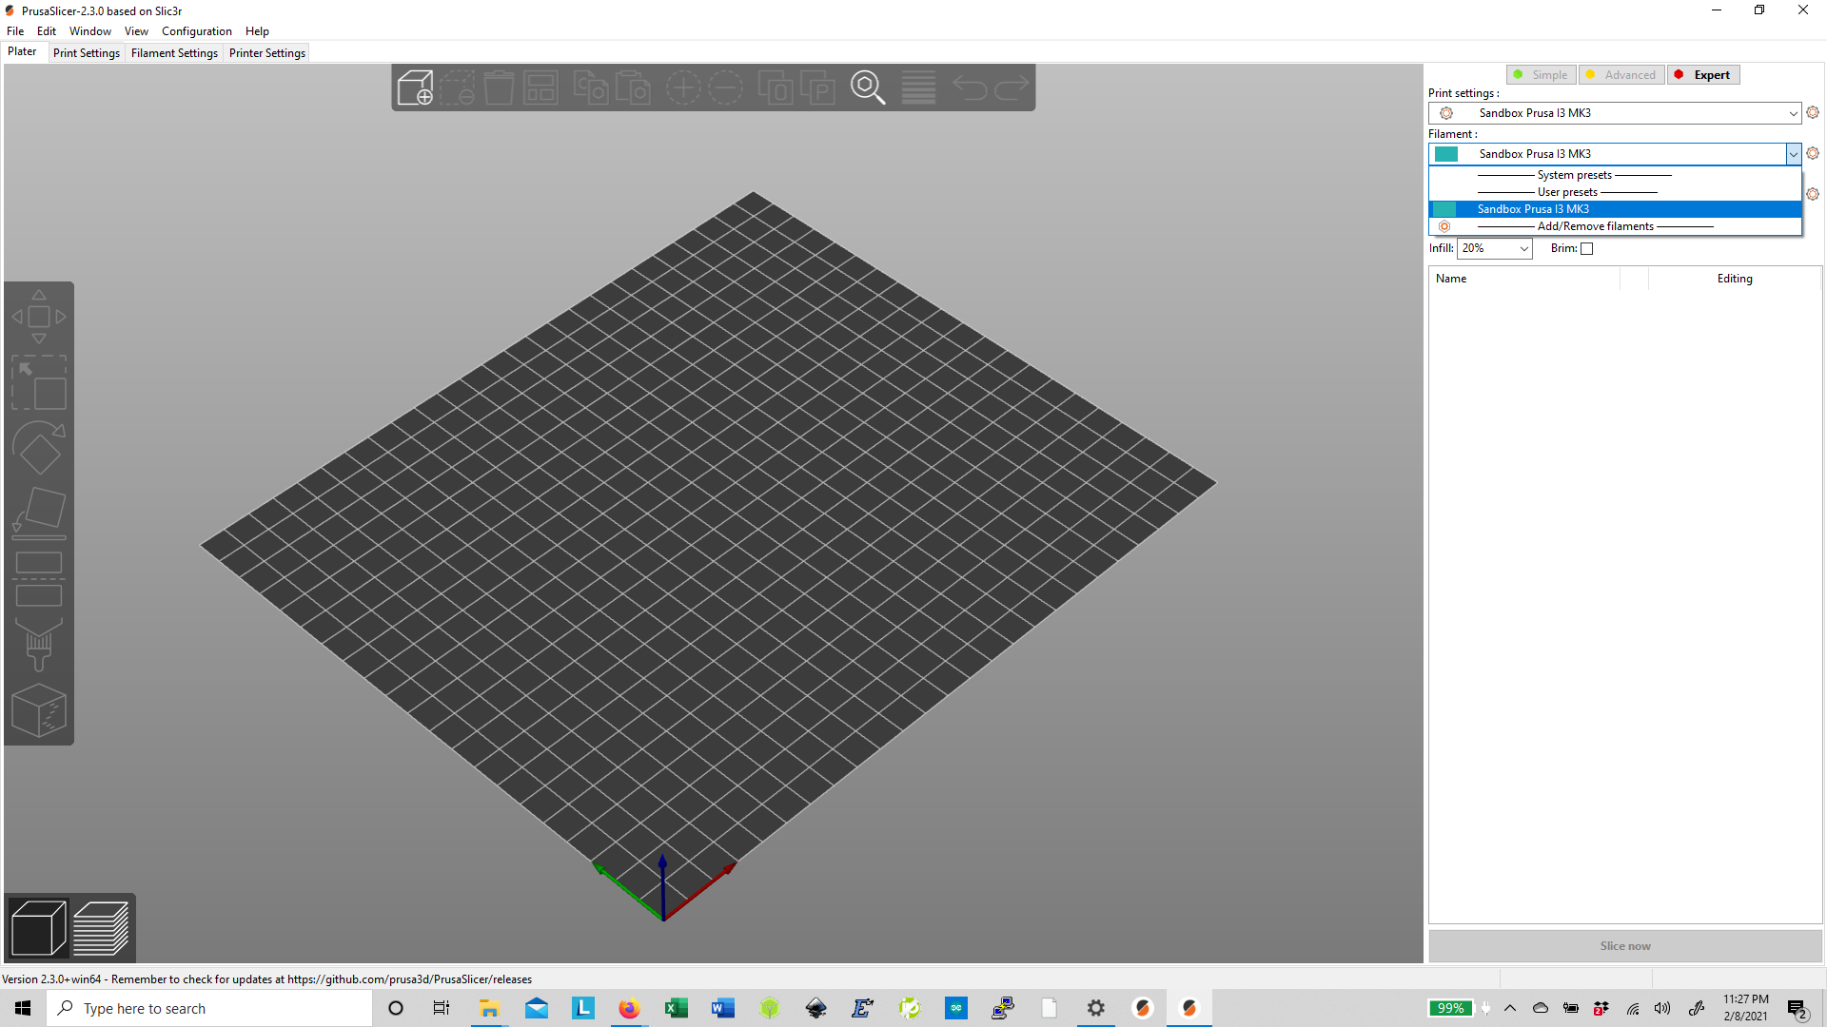Screen dimensions: 1827x1027
Task: Select the Scale gizmo tool
Action: pyautogui.click(x=39, y=382)
